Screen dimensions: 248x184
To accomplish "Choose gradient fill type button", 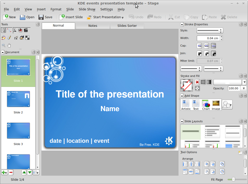I will click(209, 82).
